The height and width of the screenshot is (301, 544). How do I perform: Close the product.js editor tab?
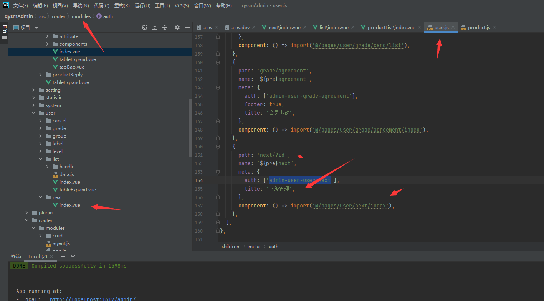pos(494,28)
